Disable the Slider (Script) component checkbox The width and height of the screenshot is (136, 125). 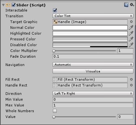click(13, 5)
